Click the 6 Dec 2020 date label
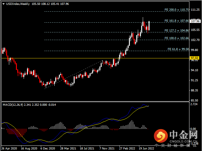 click(48, 149)
